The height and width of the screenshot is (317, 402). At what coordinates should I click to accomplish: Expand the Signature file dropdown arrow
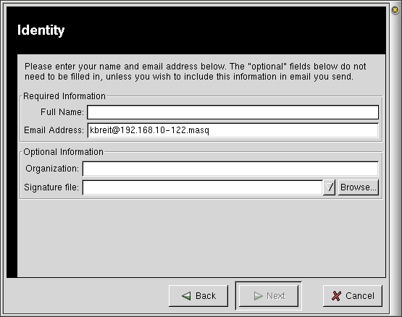pyautogui.click(x=329, y=187)
